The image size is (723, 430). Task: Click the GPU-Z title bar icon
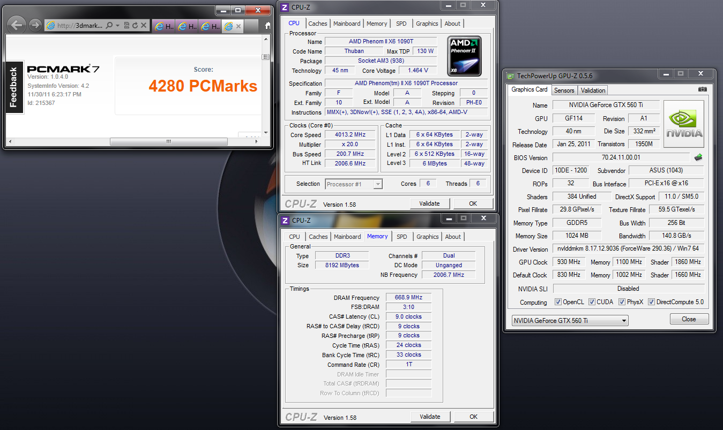pyautogui.click(x=510, y=76)
